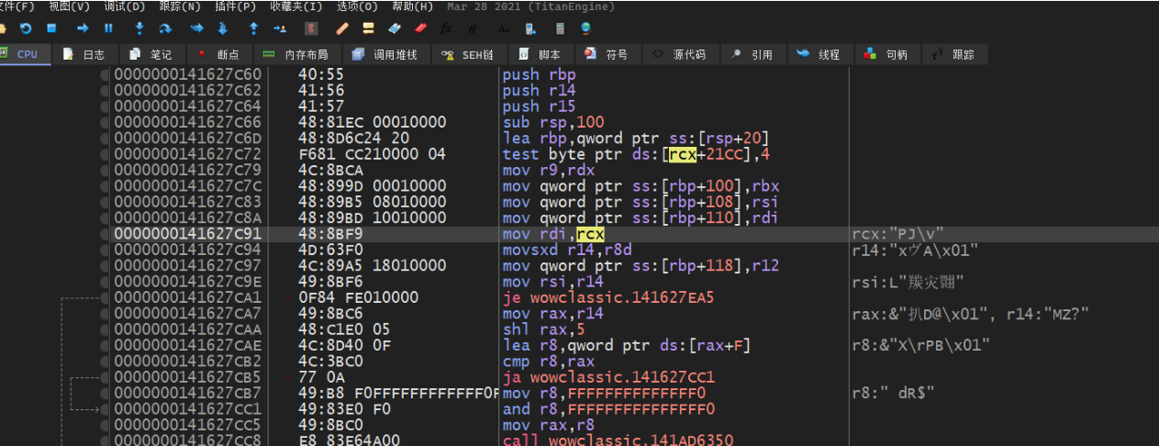The height and width of the screenshot is (446, 1159).
Task: Toggle breakpoint bullet at address 0000000141627CC1
Action: coord(105,408)
